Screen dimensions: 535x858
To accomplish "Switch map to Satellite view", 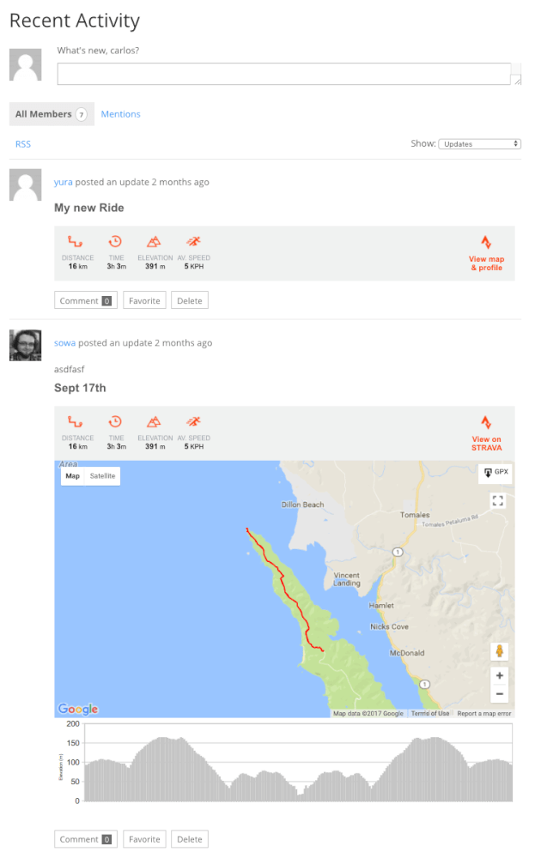I will pyautogui.click(x=102, y=476).
